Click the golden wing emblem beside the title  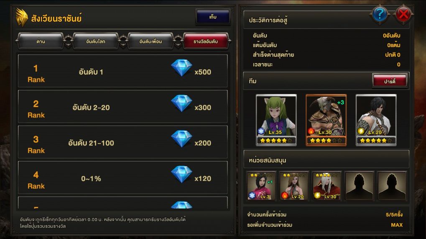coord(22,17)
